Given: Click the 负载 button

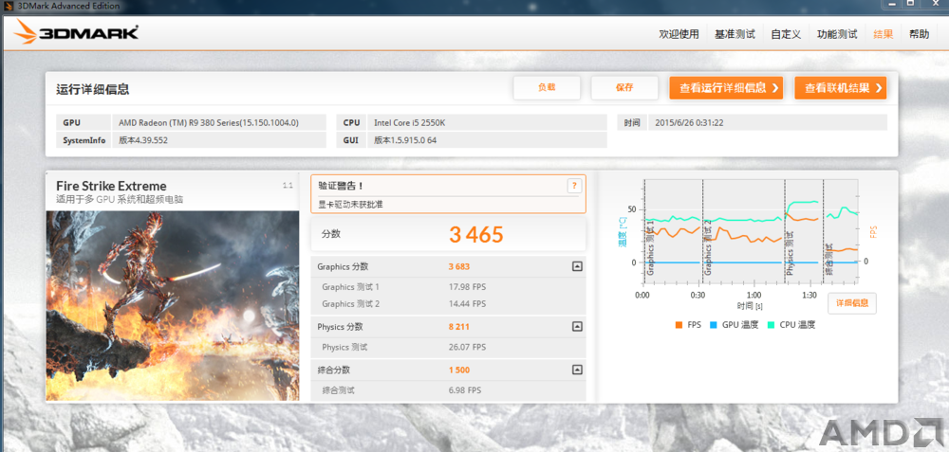Looking at the screenshot, I should (547, 87).
